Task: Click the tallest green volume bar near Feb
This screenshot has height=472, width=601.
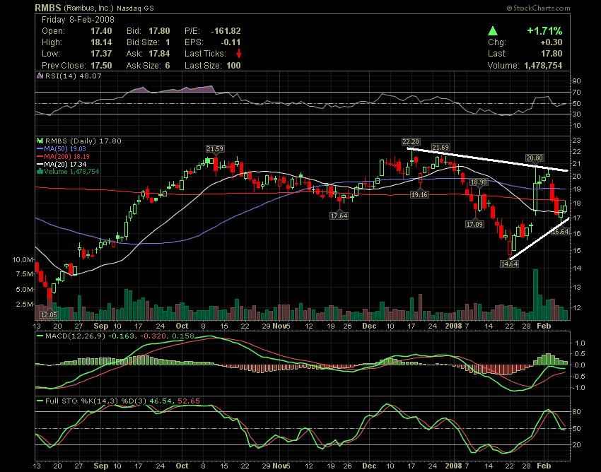Action: 535,295
